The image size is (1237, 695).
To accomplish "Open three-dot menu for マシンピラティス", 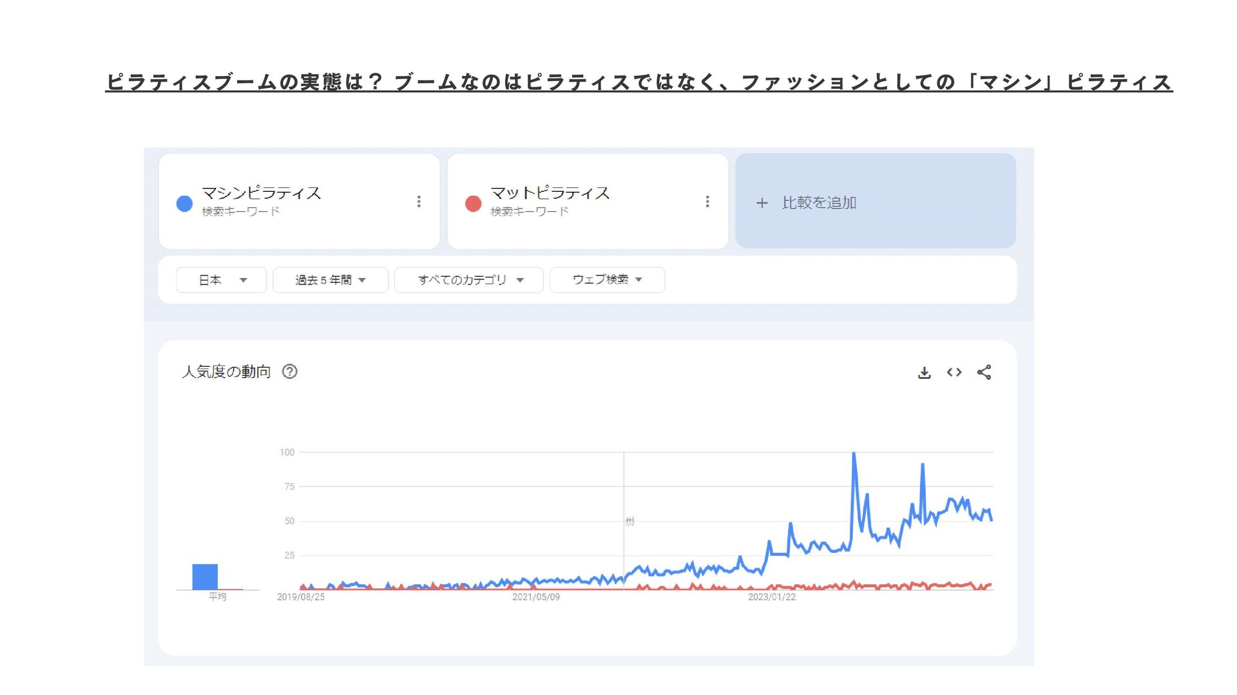I will click(x=419, y=201).
